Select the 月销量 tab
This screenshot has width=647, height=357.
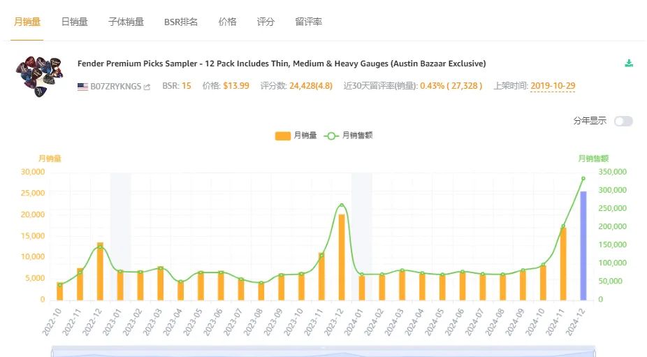[27, 22]
